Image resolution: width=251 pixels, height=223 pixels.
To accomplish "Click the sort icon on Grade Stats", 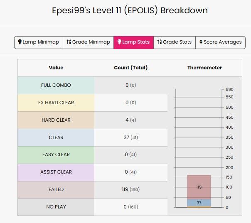I will (159, 42).
